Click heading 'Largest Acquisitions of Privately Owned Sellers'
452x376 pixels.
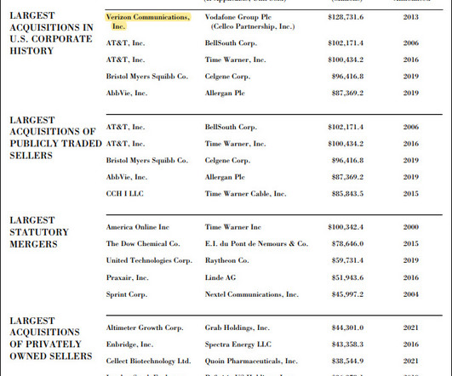pyautogui.click(x=51, y=339)
